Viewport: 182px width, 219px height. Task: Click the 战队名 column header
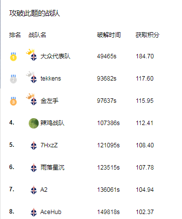(x=37, y=35)
